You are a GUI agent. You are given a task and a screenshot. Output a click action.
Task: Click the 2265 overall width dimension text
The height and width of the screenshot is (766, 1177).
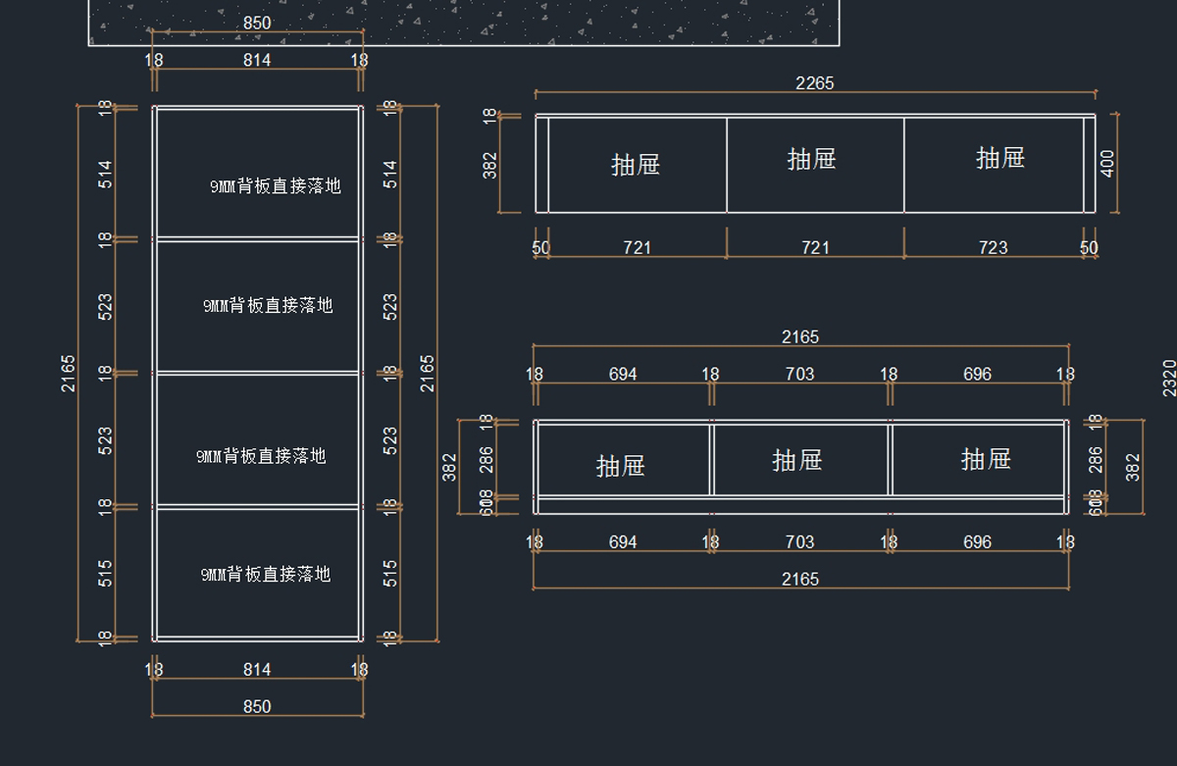coord(814,83)
